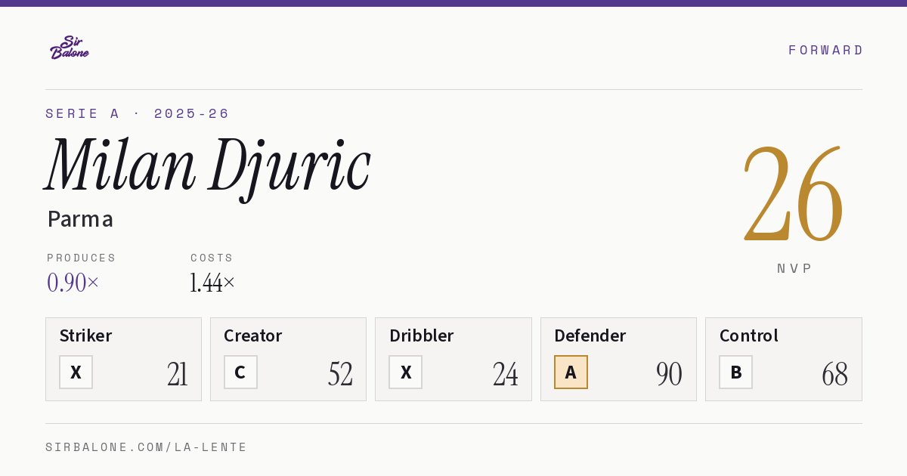Click the Creator card title

[253, 335]
